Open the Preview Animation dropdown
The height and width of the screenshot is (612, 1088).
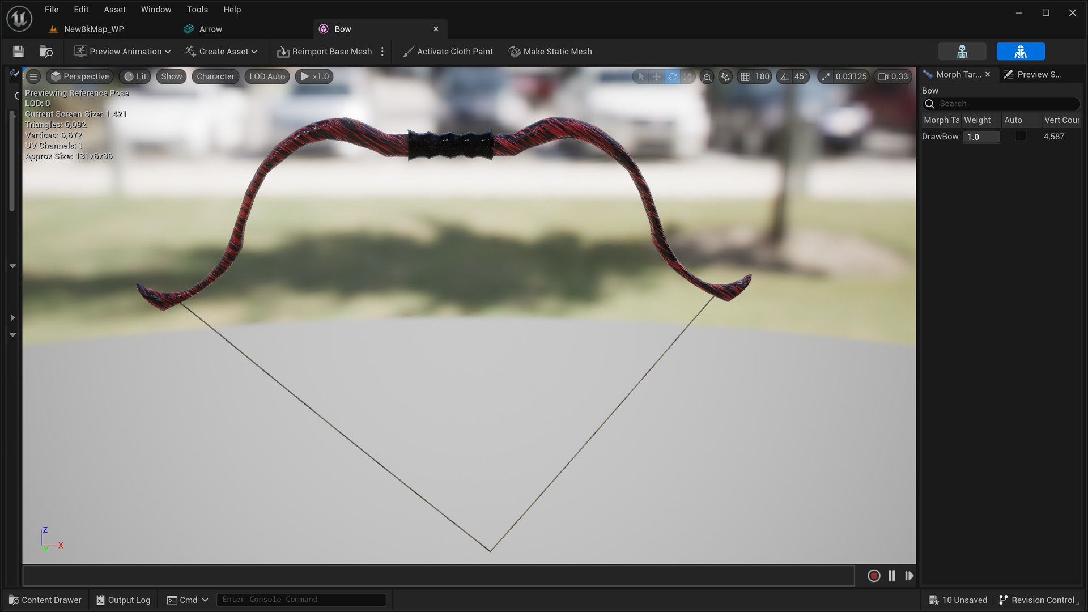coord(122,52)
